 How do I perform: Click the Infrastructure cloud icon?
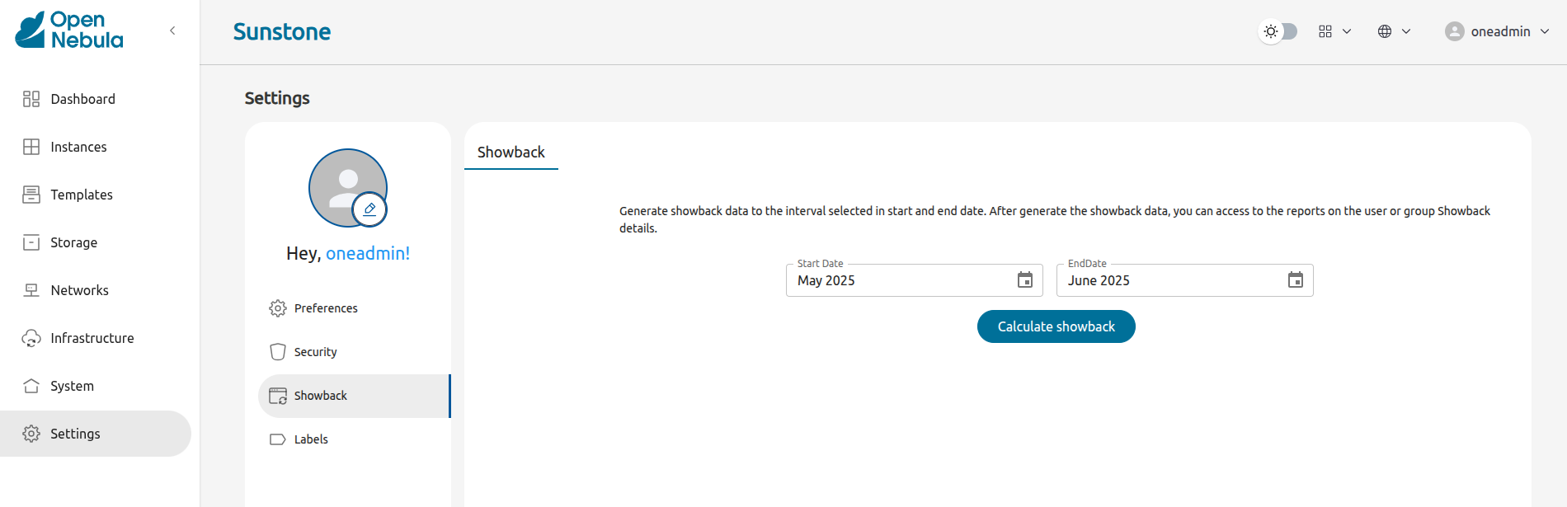tap(31, 338)
